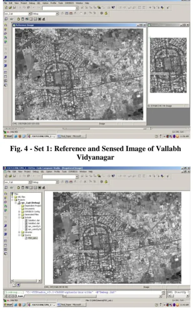Viewport: 193px width, 312px height.
Task: Collapse the Source folder
Action: [19, 235]
